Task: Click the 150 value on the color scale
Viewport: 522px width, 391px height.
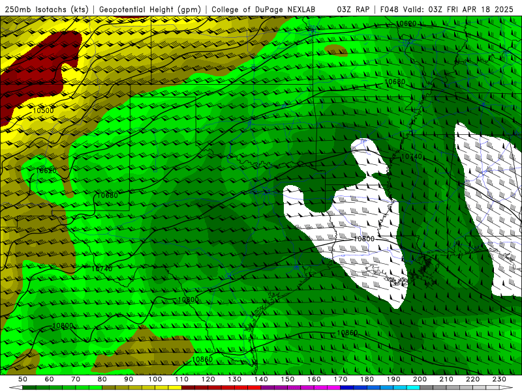Action: [288, 379]
